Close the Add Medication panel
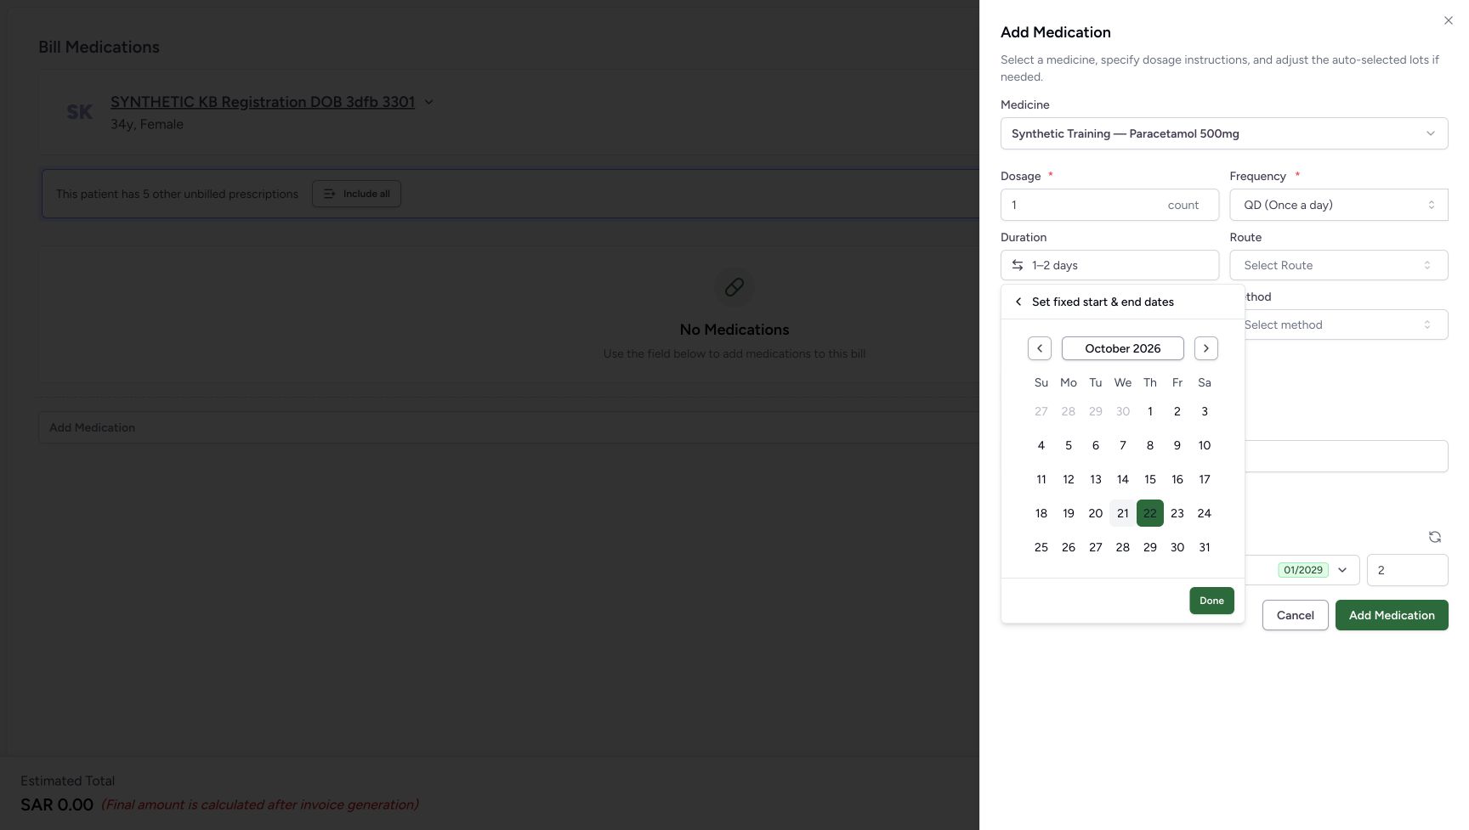This screenshot has width=1469, height=830. click(x=1448, y=20)
